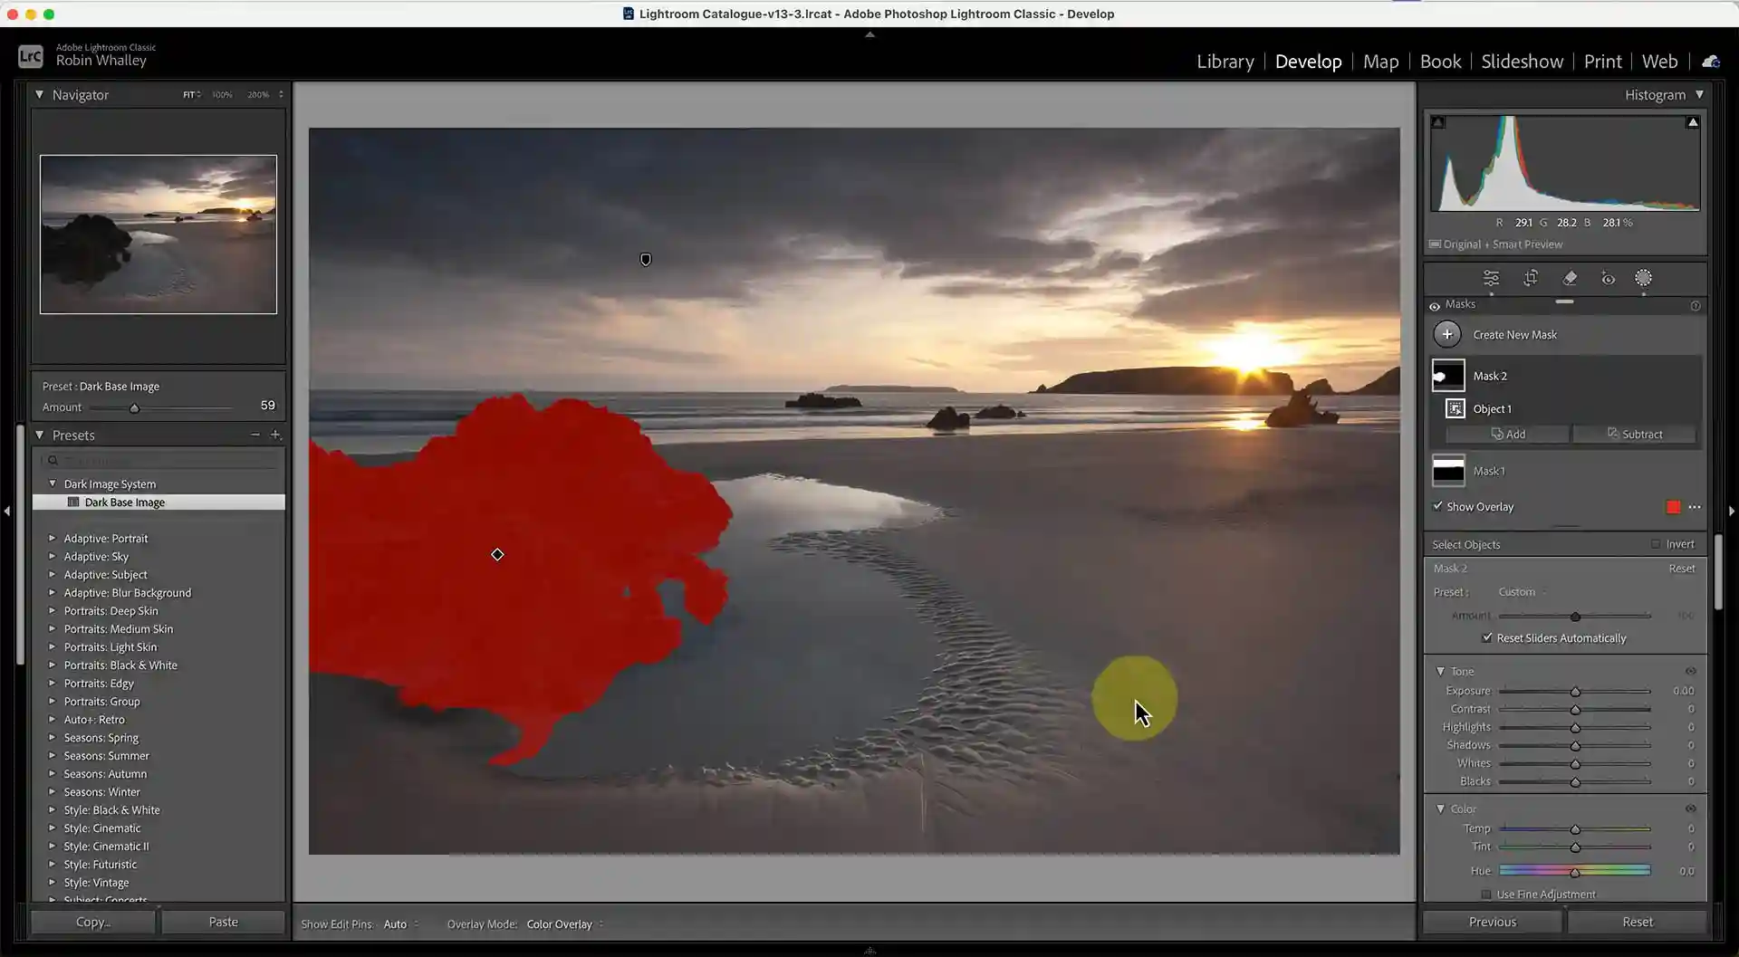Click the Navigator preview thumbnail
Screen dimensions: 1739x957
[159, 234]
